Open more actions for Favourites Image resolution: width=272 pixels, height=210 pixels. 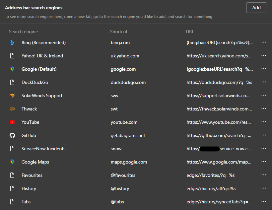point(263,175)
